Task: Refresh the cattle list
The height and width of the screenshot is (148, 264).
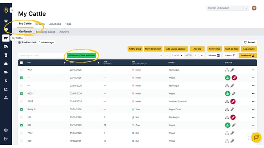Action: click(x=249, y=42)
